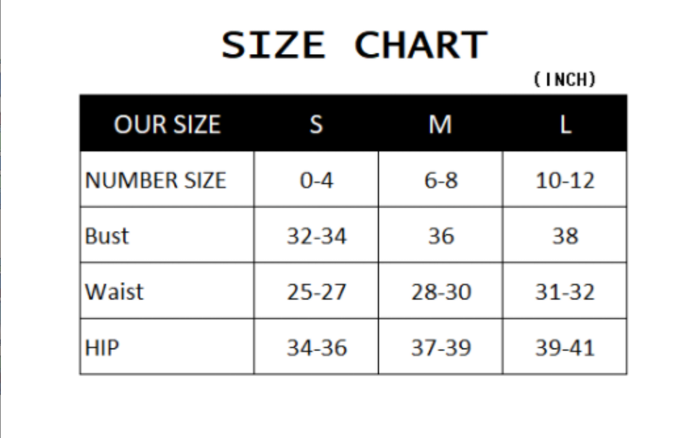Click the L column header
The width and height of the screenshot is (691, 438).
click(565, 124)
